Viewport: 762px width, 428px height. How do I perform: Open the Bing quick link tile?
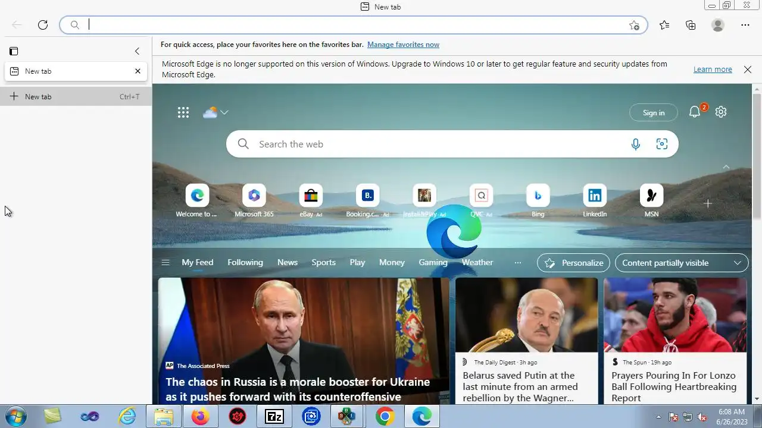pyautogui.click(x=538, y=201)
